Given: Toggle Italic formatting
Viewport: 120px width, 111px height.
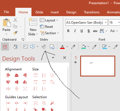Looking at the screenshot, I should point(75,31).
